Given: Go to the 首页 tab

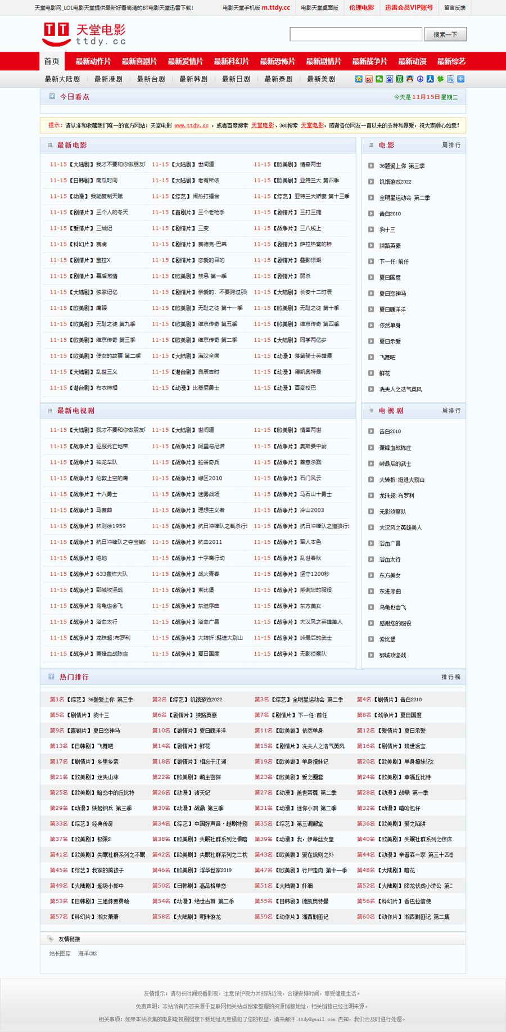Looking at the screenshot, I should [x=52, y=61].
